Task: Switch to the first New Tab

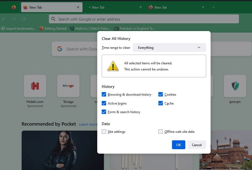Action: [x=52, y=7]
